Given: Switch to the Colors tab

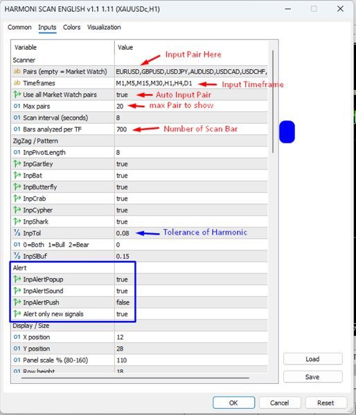Looking at the screenshot, I should click(x=71, y=27).
